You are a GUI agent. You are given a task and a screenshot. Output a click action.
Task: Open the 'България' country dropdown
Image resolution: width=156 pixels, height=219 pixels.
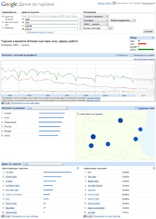[x=96, y=20]
